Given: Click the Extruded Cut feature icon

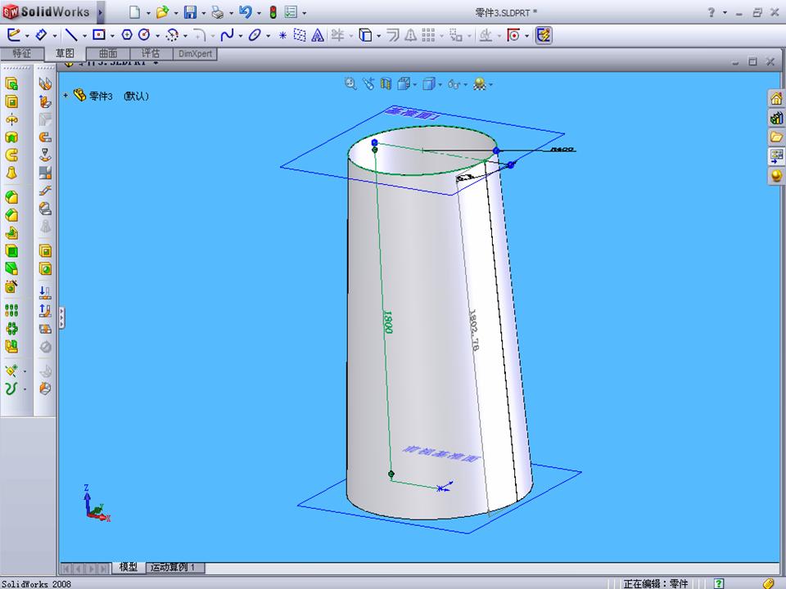Looking at the screenshot, I should [x=11, y=101].
